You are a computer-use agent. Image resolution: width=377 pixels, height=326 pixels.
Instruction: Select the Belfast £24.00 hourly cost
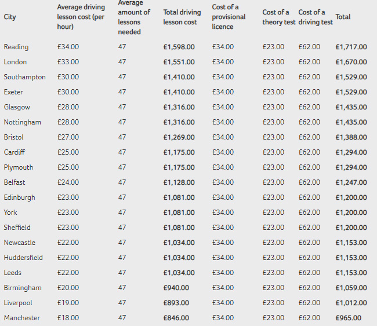68,182
